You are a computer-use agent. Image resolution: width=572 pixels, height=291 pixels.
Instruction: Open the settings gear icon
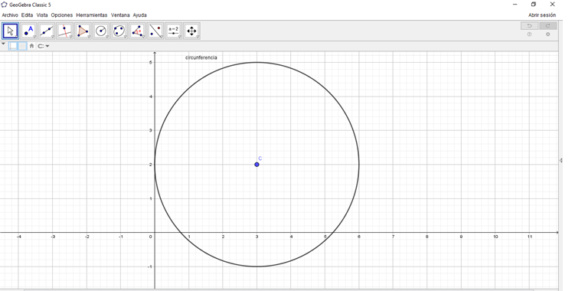click(x=547, y=34)
